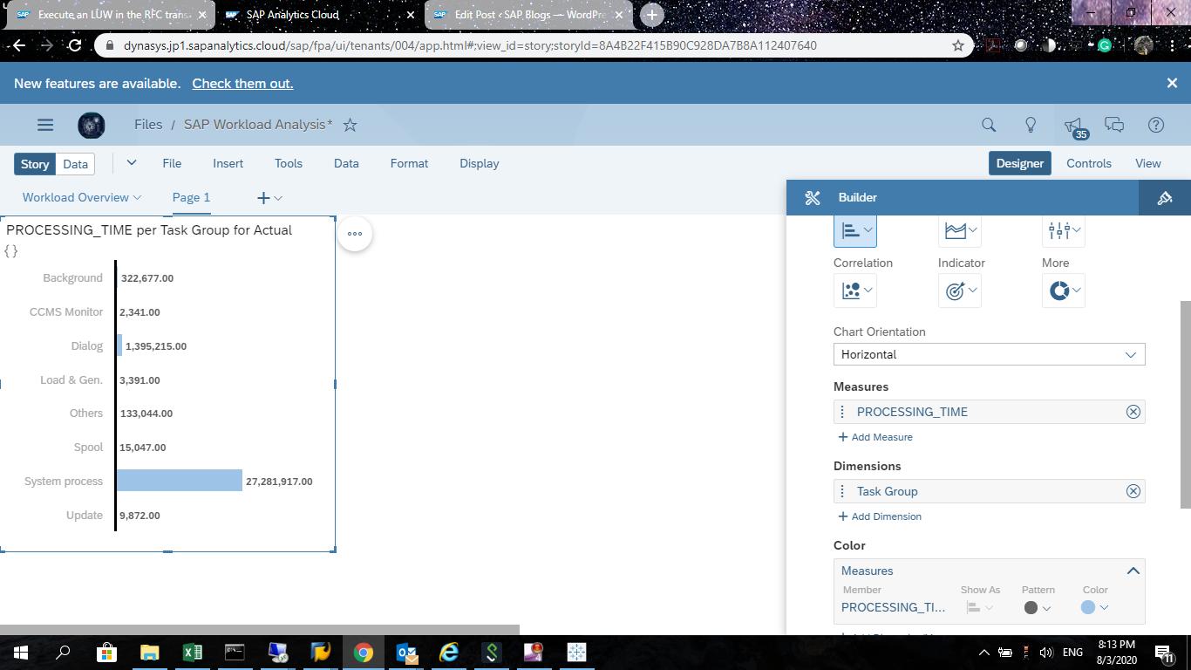
Task: Open chart More Actions ellipsis button
Action: click(354, 234)
